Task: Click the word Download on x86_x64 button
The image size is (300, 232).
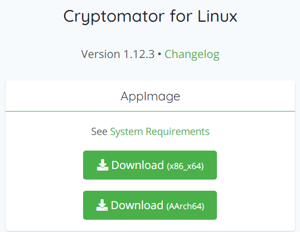Action: click(x=138, y=165)
